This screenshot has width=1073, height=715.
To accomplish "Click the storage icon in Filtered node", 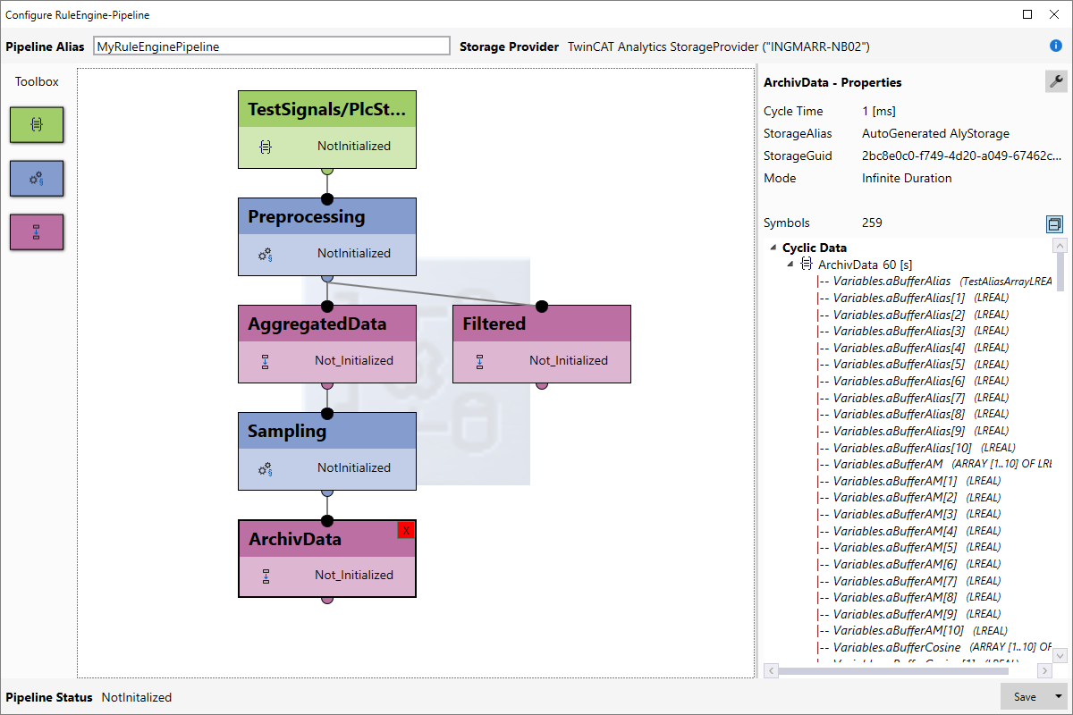I will click(x=479, y=361).
